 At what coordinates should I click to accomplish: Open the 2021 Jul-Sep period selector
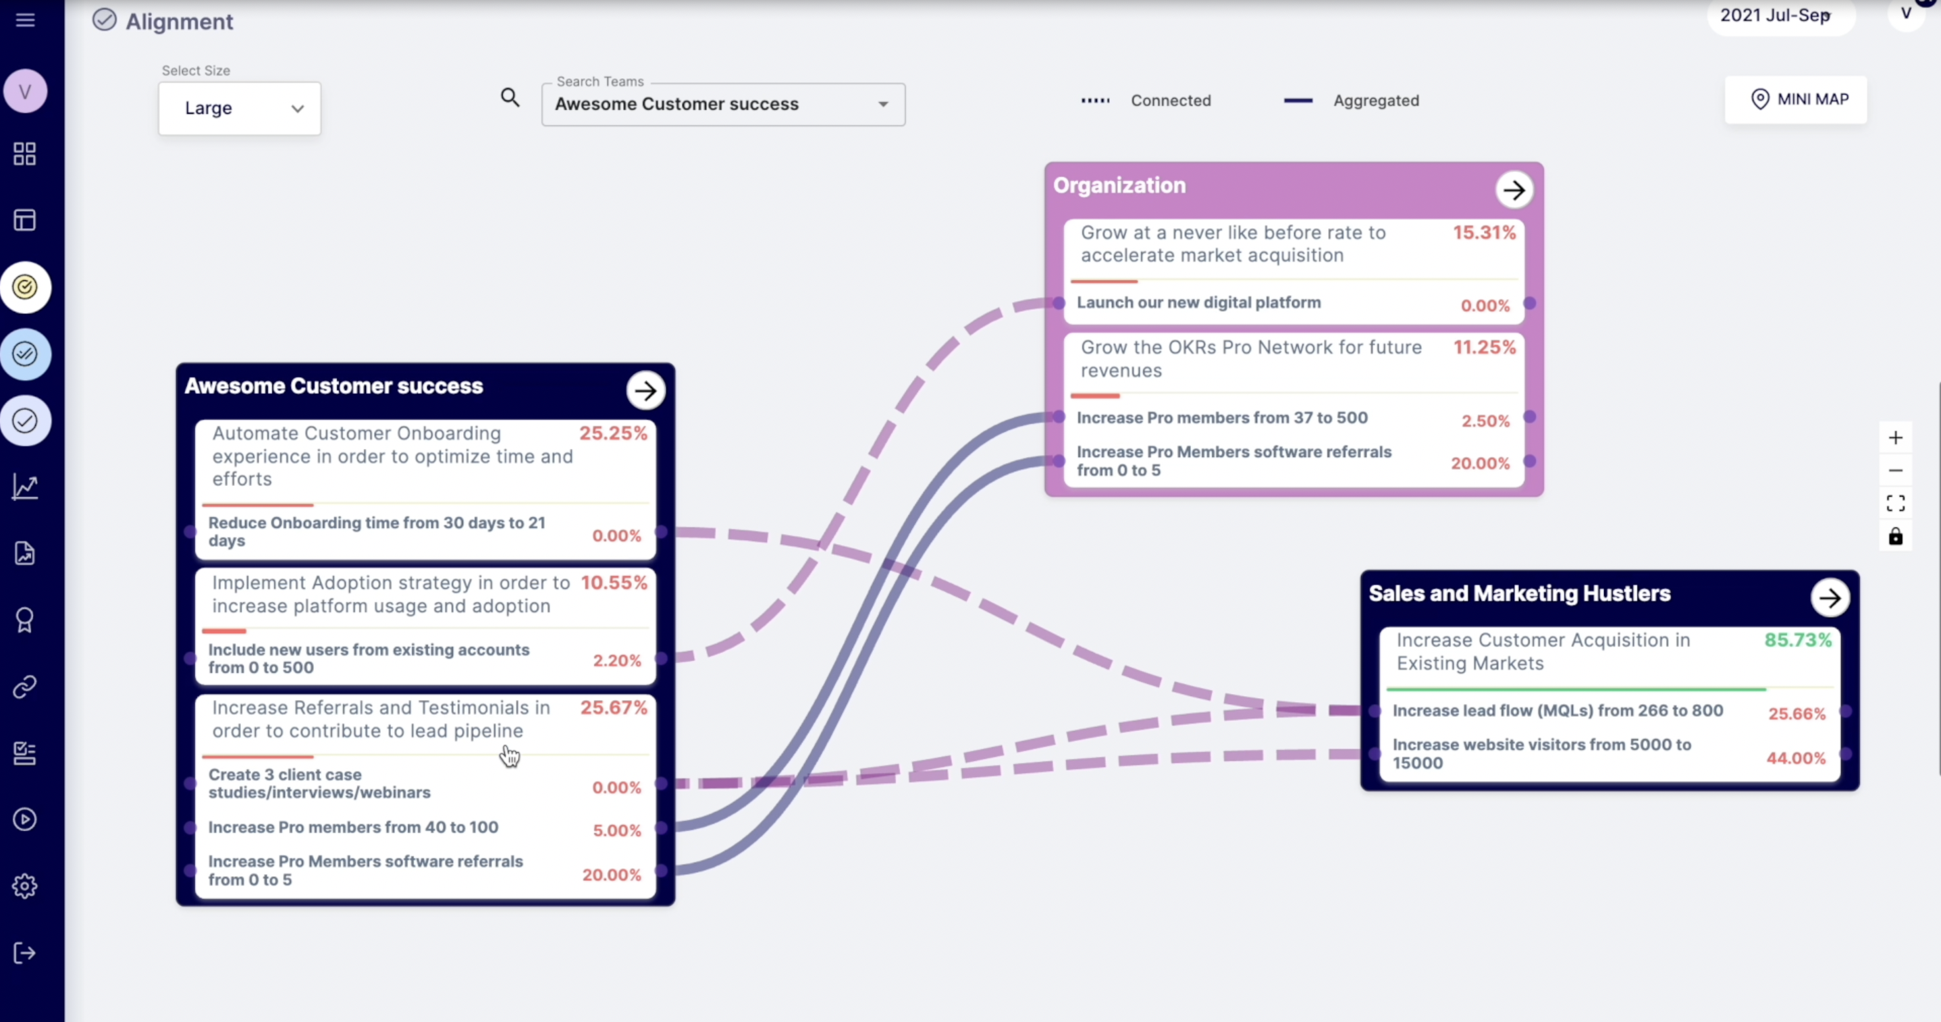coord(1780,16)
